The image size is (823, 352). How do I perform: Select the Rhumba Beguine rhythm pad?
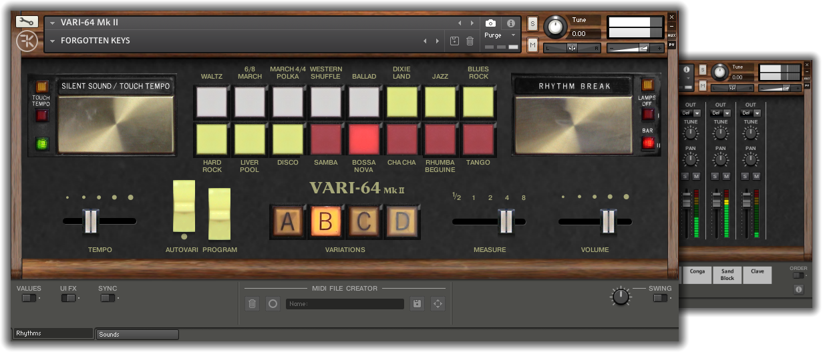click(440, 139)
